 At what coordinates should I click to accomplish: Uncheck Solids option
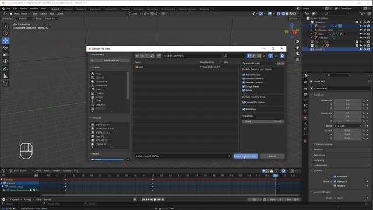244,90
